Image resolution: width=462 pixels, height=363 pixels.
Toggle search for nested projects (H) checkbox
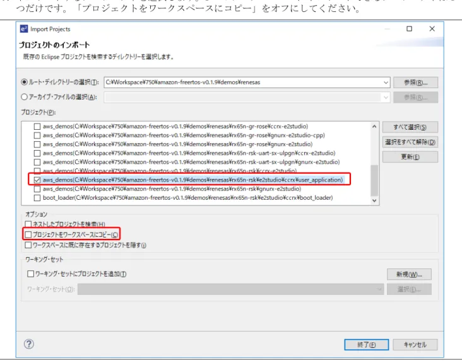click(28, 224)
